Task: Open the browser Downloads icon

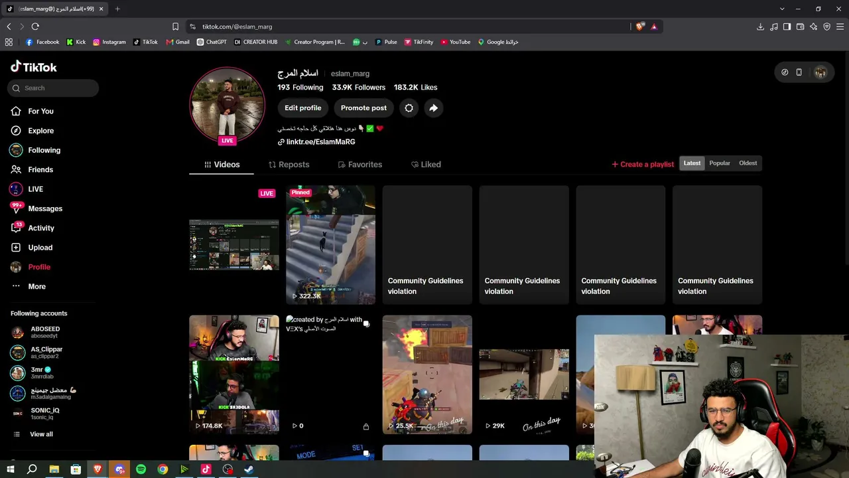Action: (760, 27)
